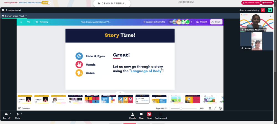This screenshot has width=277, height=124.
Task: Click the 2 people in call label
Action: [13, 10]
